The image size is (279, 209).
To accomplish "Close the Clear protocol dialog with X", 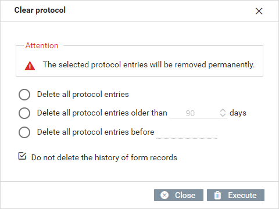I will (259, 11).
